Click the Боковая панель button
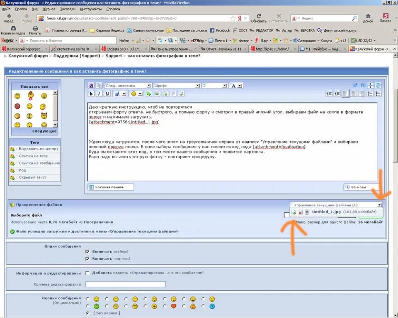398x318 pixels. click(x=111, y=187)
